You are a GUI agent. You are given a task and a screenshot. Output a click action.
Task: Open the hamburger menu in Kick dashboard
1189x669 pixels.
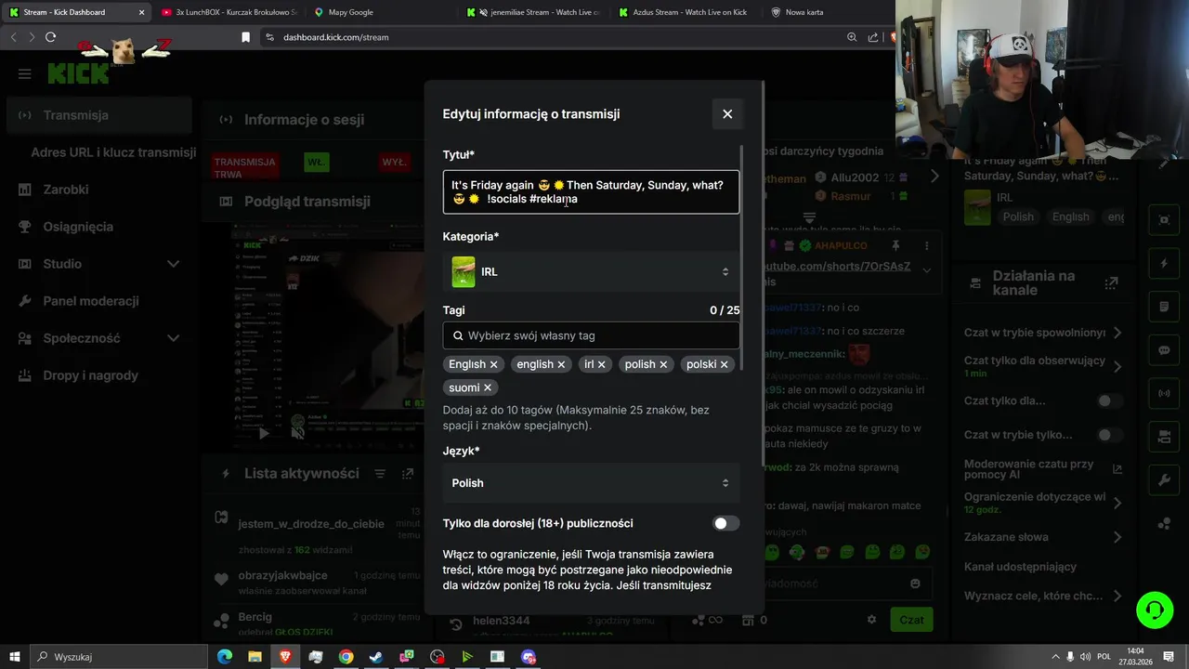click(25, 73)
